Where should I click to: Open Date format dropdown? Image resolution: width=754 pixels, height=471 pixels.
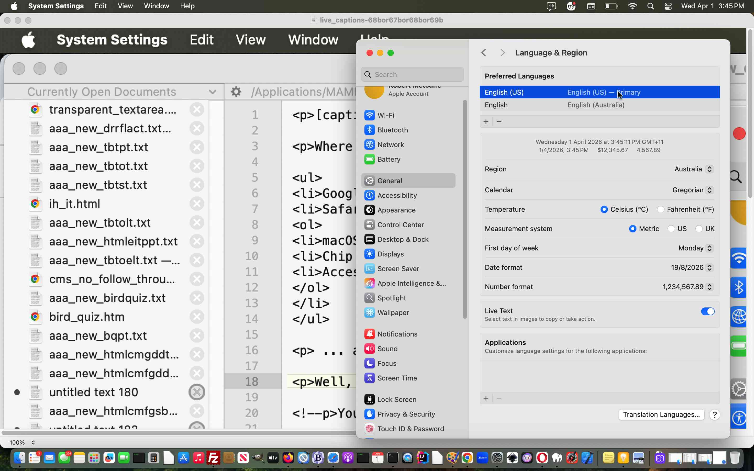pos(691,267)
